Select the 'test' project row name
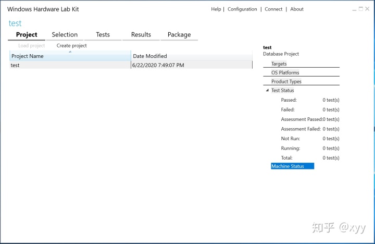Screen dimensions: 375x244 coord(15,65)
